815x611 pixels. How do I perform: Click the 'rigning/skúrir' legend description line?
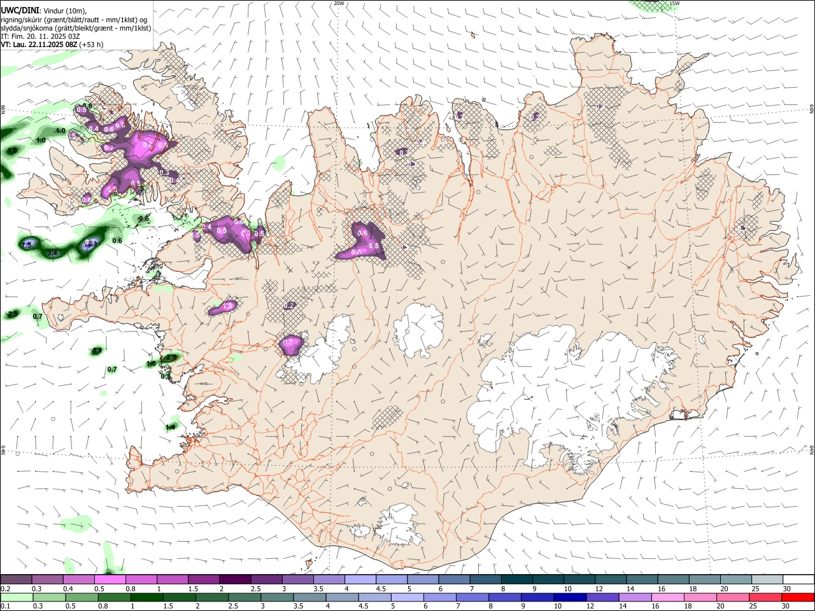click(x=74, y=19)
